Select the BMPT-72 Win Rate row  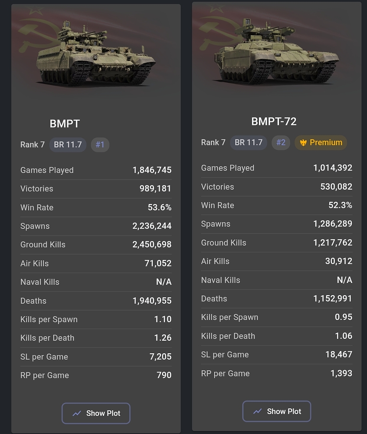pos(277,205)
